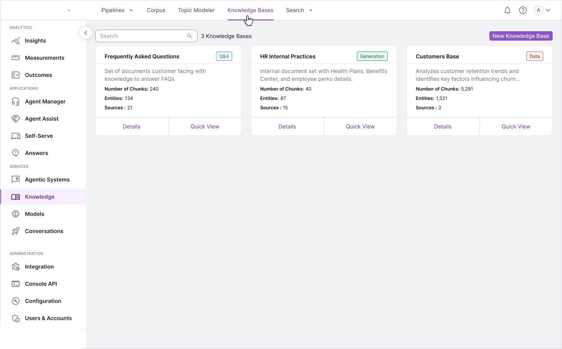The width and height of the screenshot is (562, 349).
Task: Click the Insights sidebar icon
Action: tap(16, 41)
